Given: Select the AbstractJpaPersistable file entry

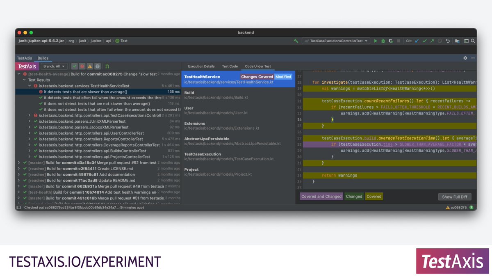Looking at the screenshot, I should 238,141.
